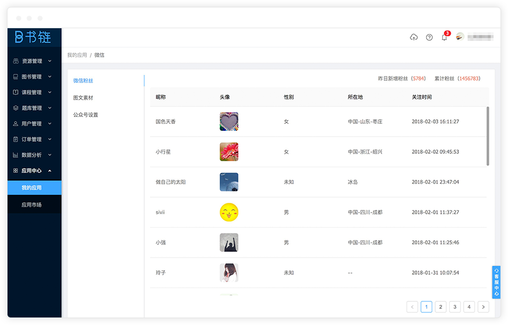Collapse the 应用中心 menu chevron
Viewport: 508px width, 325px height.
(50, 171)
